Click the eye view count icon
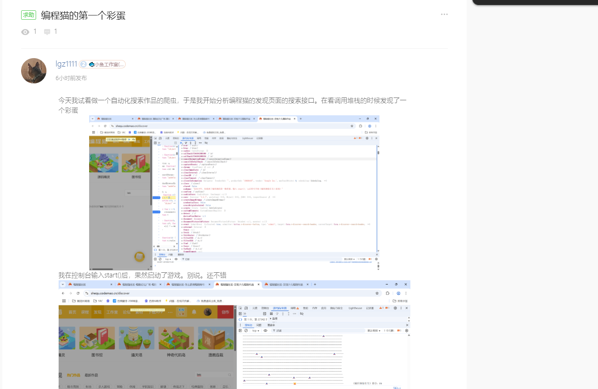This screenshot has width=598, height=389. [x=25, y=32]
